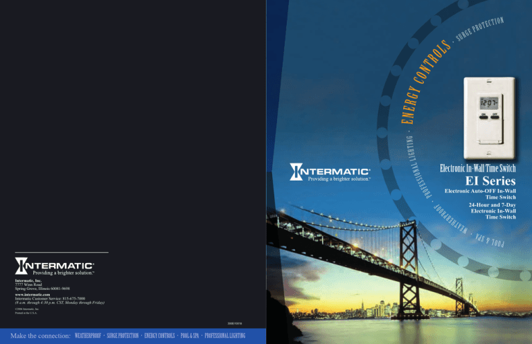The height and width of the screenshot is (344, 532).
Task: Click the 'Electronic In-Wall Time Switch' heading
Action: [478, 168]
